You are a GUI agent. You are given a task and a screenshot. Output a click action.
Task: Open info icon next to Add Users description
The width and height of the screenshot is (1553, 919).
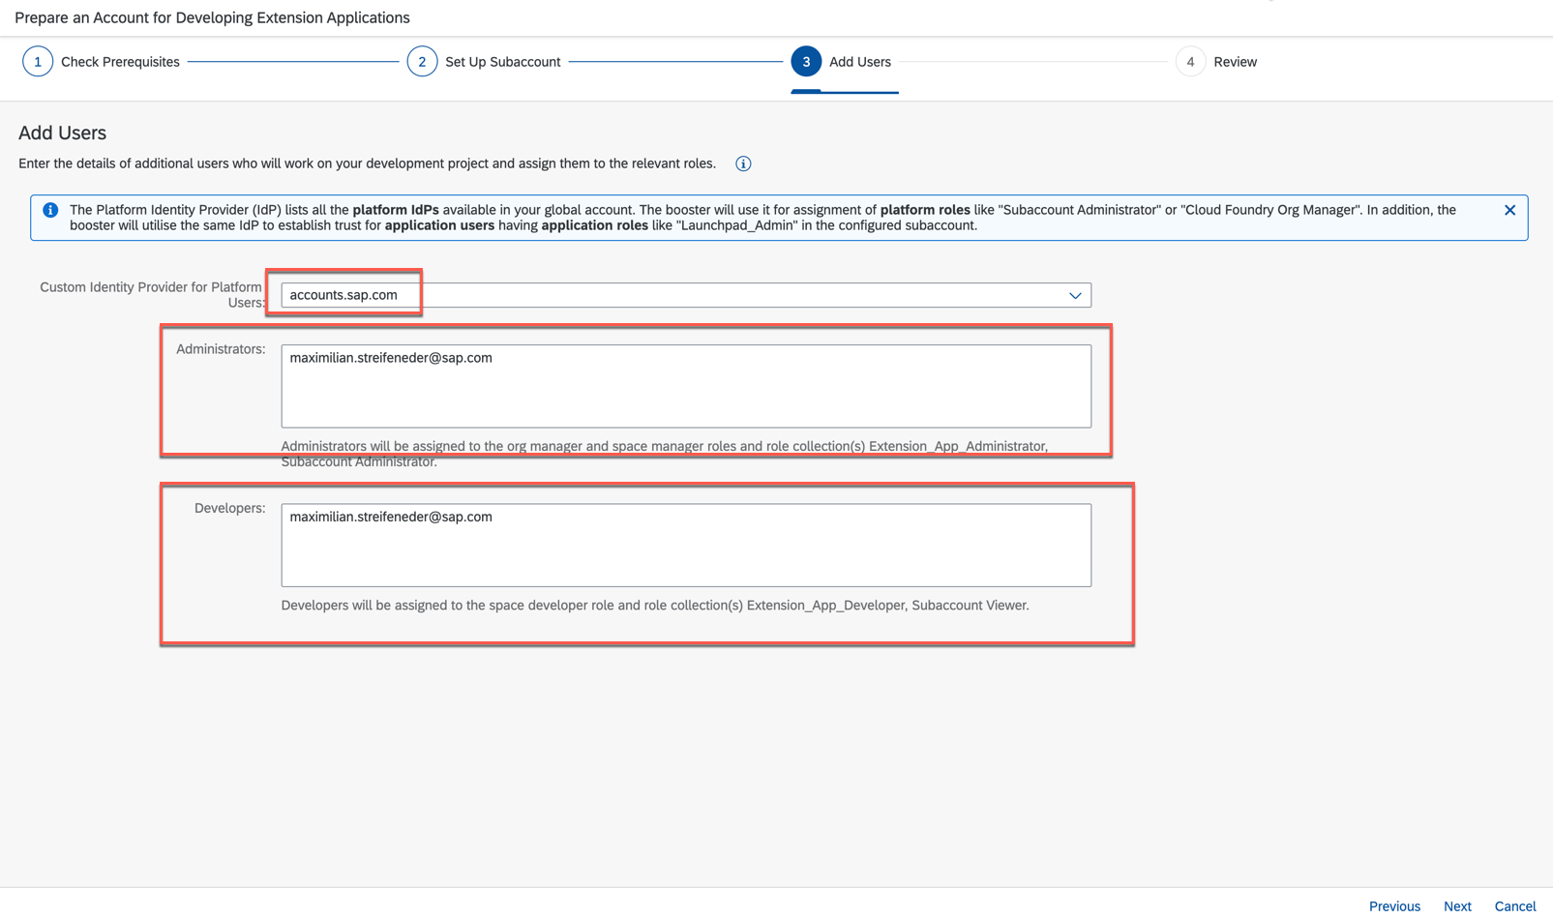743,163
